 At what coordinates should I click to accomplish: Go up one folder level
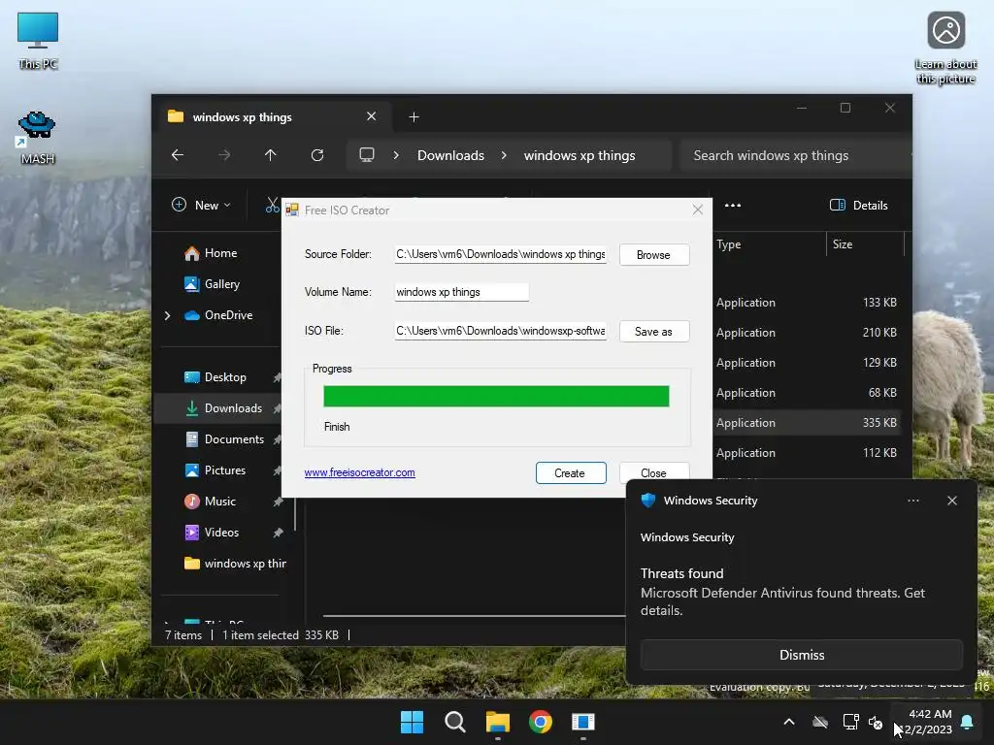271,155
